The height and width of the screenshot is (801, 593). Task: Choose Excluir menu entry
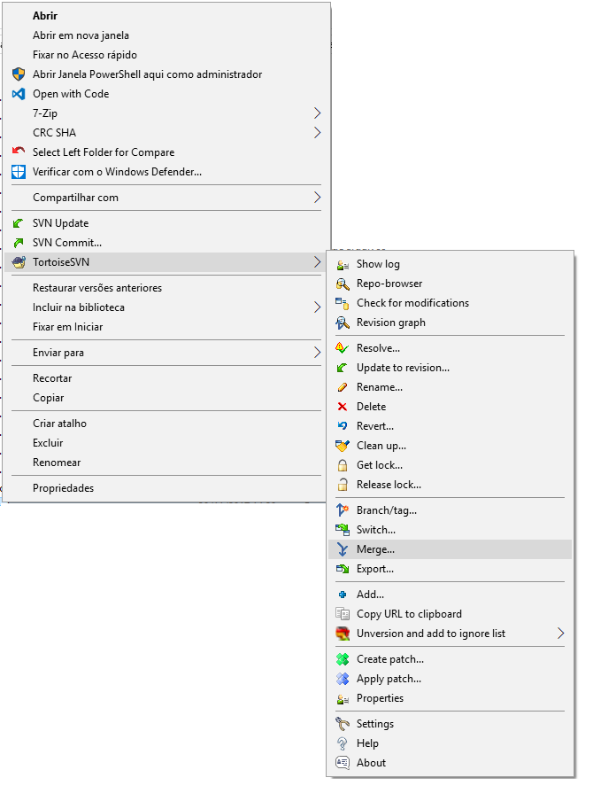tap(166, 443)
